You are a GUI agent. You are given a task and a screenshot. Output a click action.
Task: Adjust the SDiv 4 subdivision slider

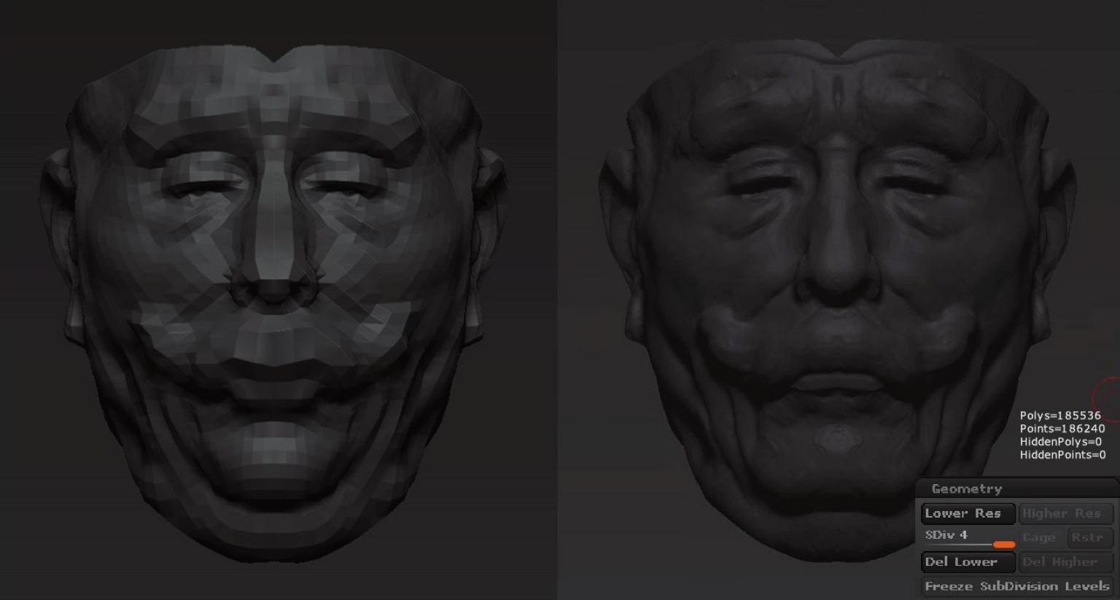(968, 537)
